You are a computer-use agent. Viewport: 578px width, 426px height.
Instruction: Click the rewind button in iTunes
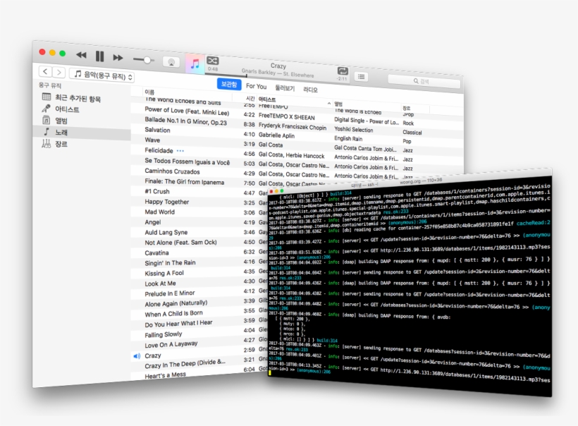click(x=81, y=55)
